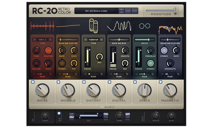This screenshot has width=213, height=128.
Task: Click the SAVE preset button
Action: [135, 11]
